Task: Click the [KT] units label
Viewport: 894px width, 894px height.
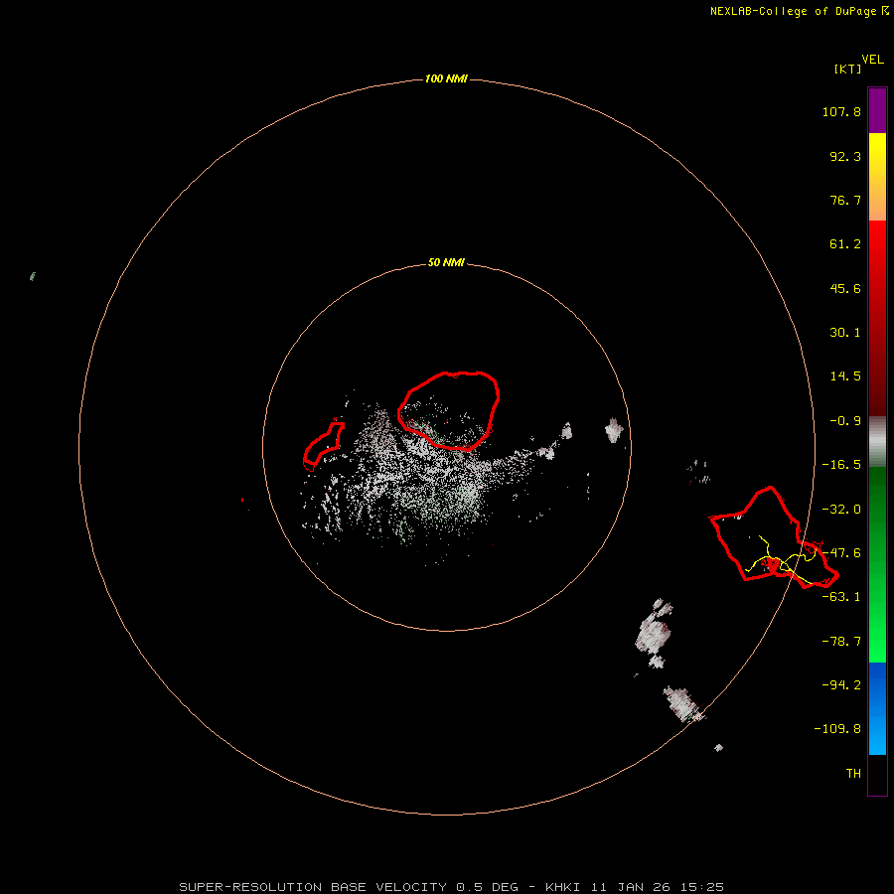Action: pyautogui.click(x=848, y=69)
